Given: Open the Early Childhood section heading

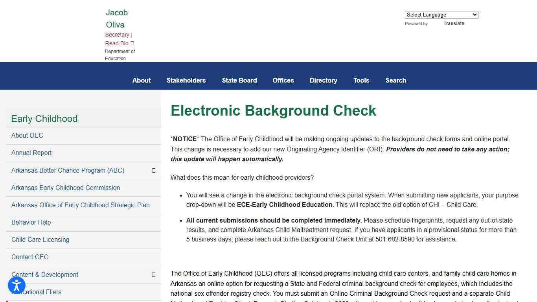Looking at the screenshot, I should [x=44, y=119].
